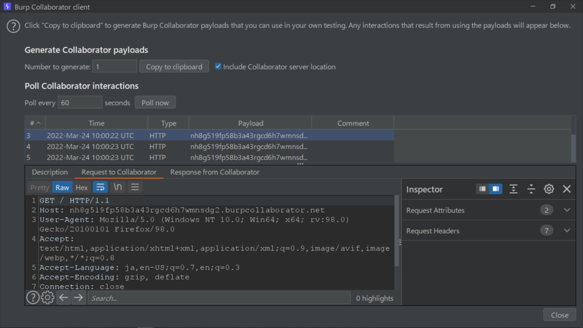Expand Request Headers section
Image resolution: width=583 pixels, height=328 pixels.
(x=566, y=230)
